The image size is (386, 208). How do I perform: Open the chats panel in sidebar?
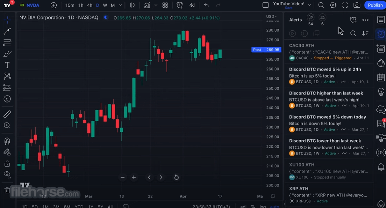tap(381, 123)
